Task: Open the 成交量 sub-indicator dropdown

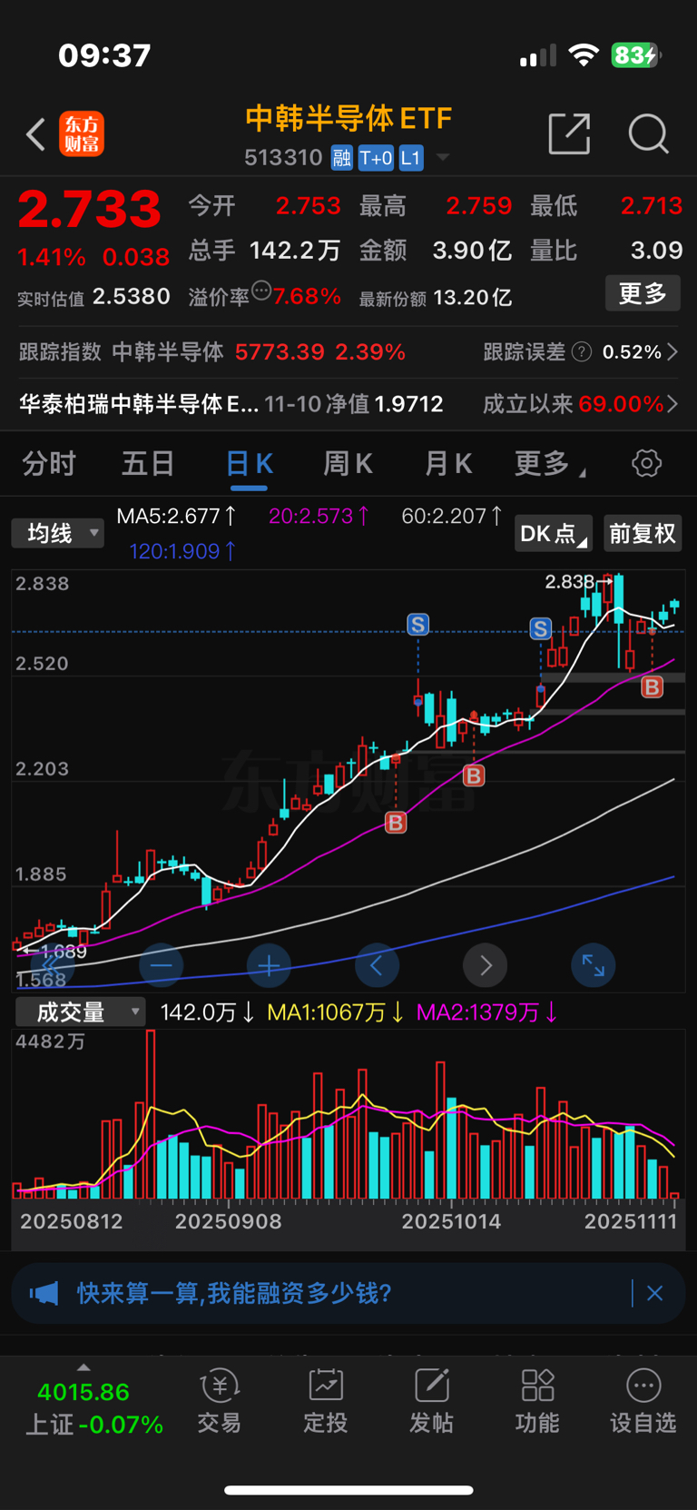Action: point(80,1012)
